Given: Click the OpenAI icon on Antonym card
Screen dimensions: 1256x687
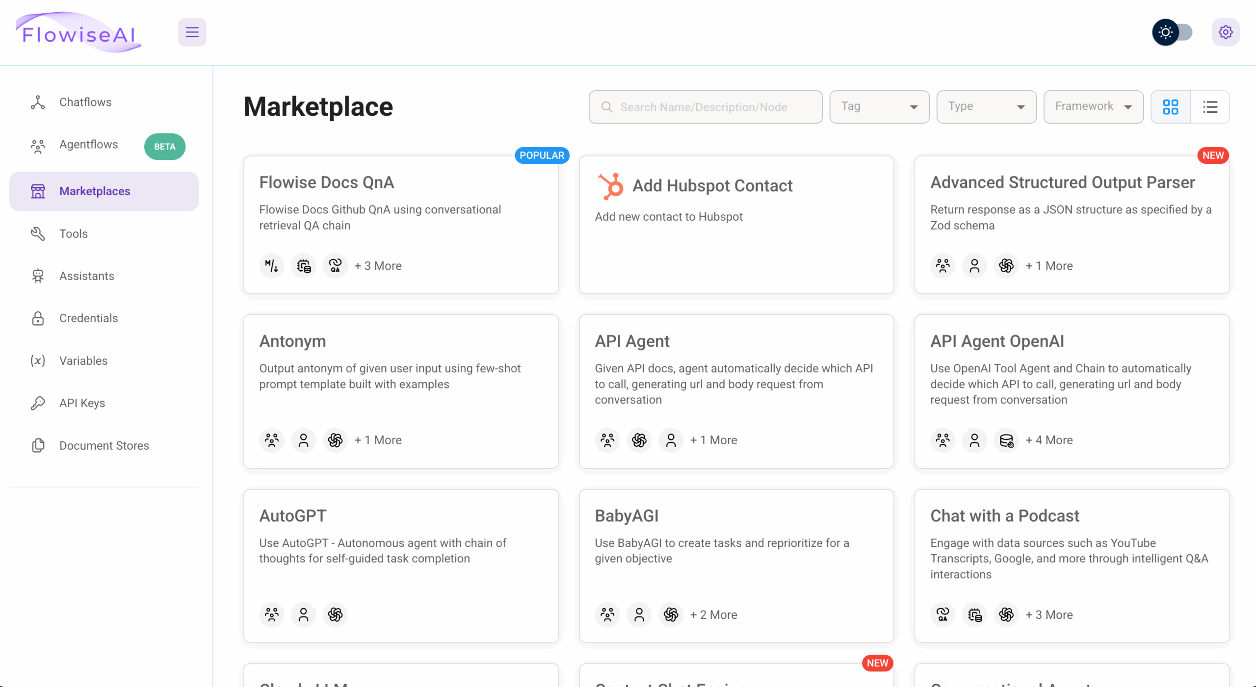Looking at the screenshot, I should pos(335,440).
